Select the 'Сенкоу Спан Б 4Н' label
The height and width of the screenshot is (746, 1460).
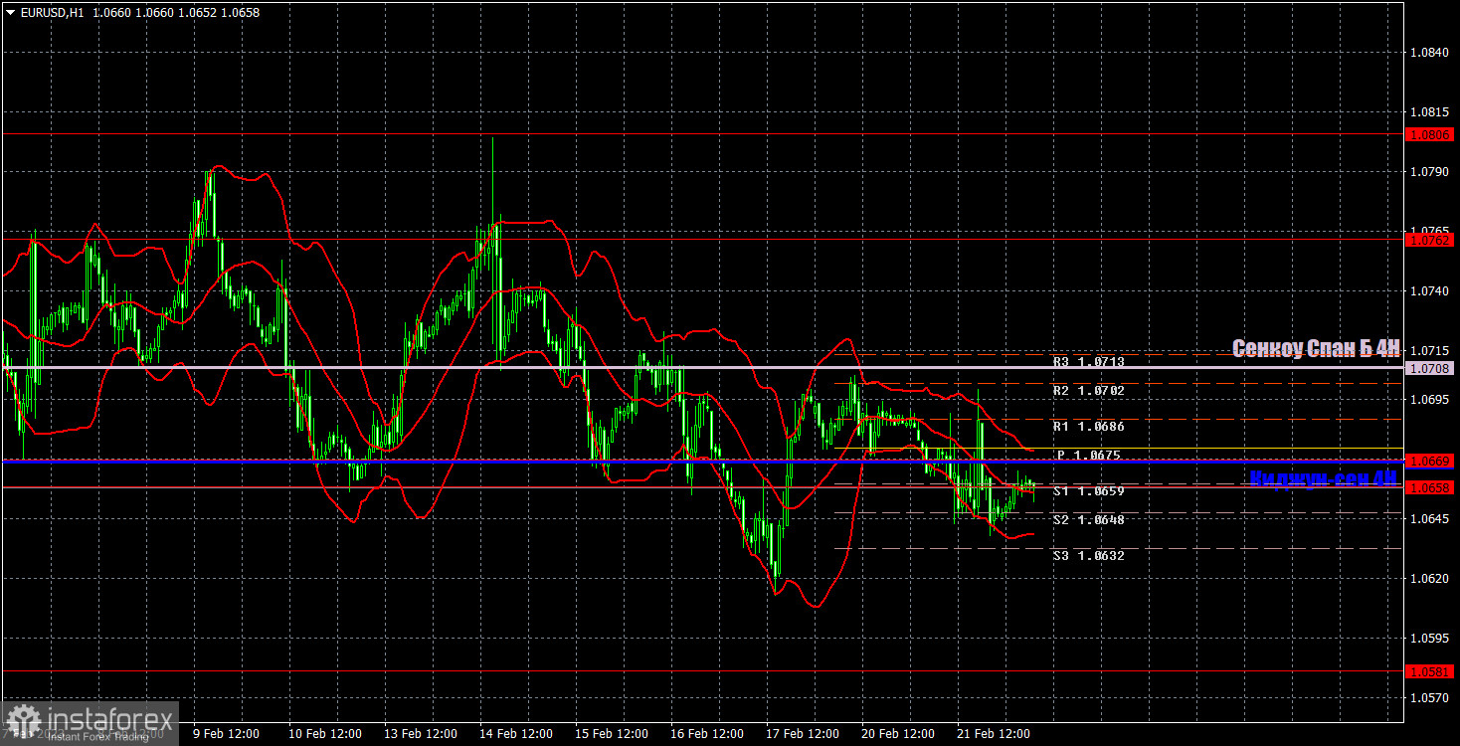(1316, 348)
